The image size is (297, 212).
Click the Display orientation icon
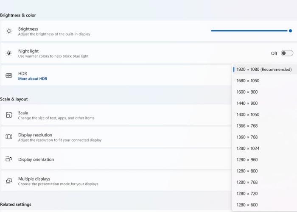tap(9, 159)
